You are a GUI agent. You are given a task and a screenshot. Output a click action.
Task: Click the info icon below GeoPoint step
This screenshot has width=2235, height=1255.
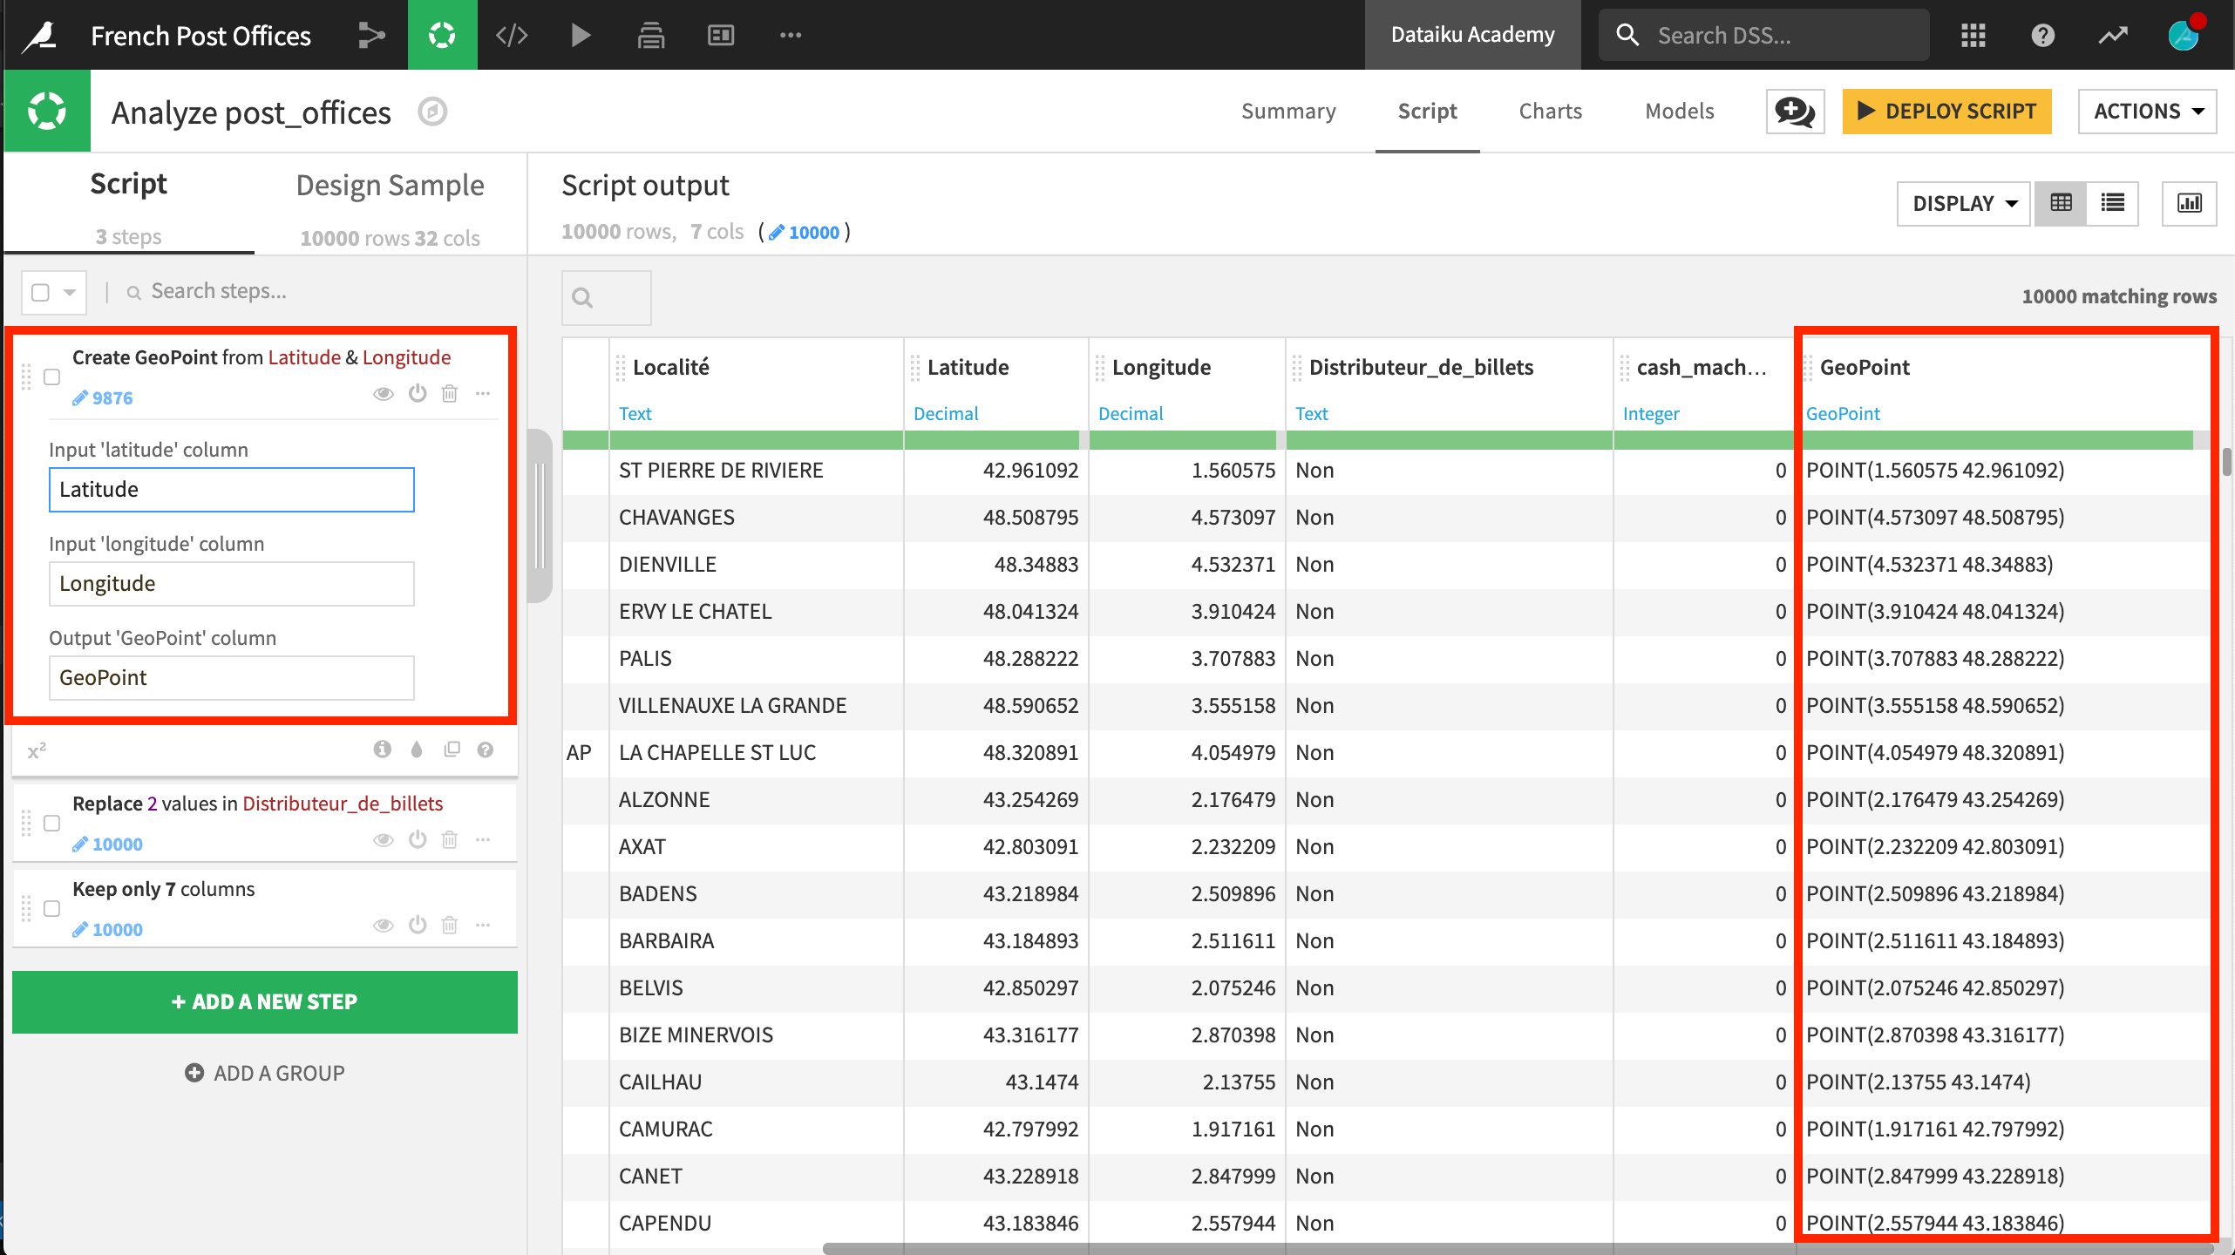pos(382,749)
